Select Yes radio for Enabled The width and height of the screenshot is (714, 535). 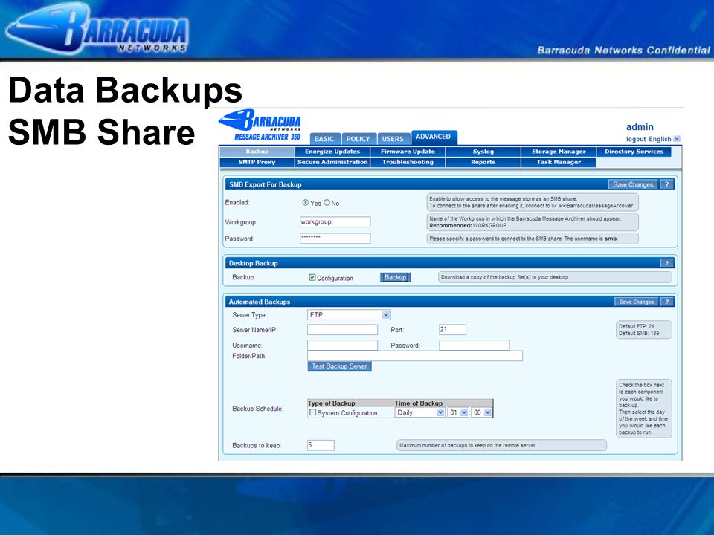pyautogui.click(x=306, y=203)
